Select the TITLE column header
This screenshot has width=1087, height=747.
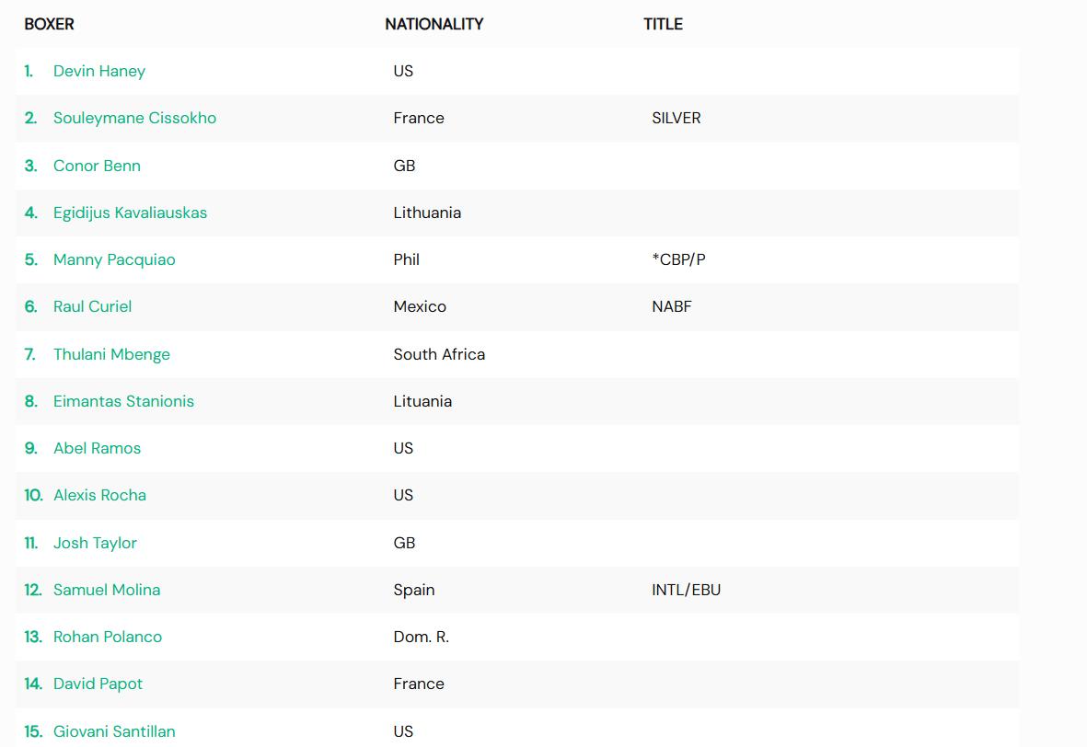tap(663, 24)
